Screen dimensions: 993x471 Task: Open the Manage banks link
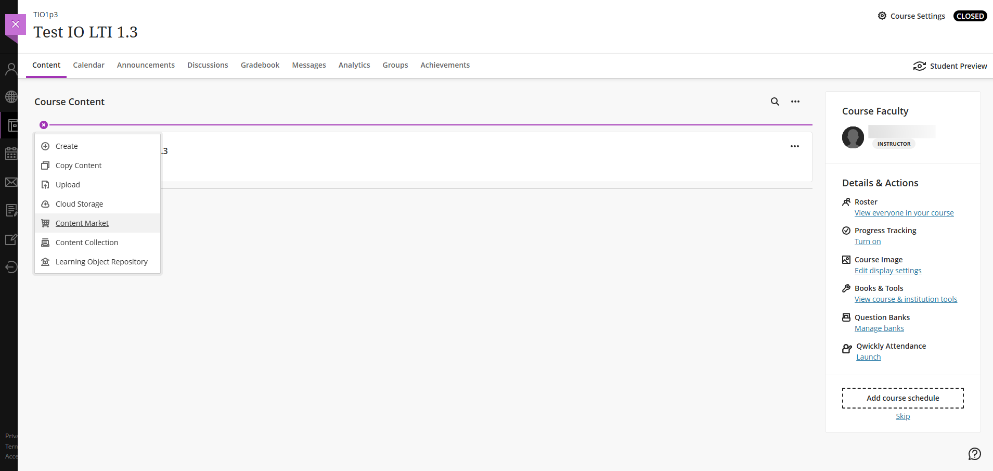point(879,328)
